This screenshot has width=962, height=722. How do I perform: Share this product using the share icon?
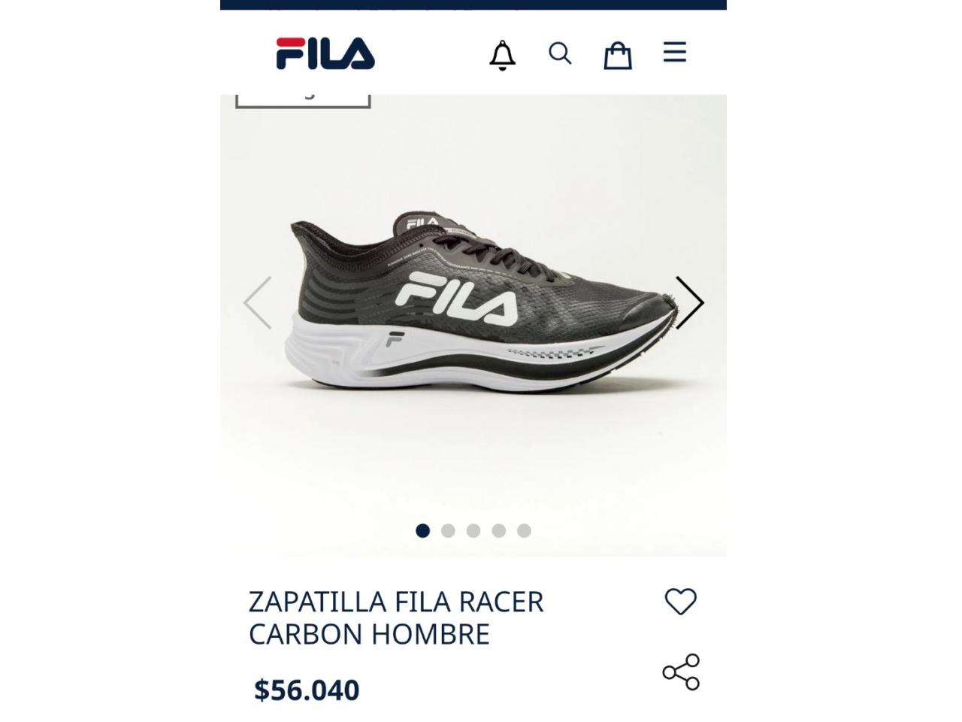[681, 672]
